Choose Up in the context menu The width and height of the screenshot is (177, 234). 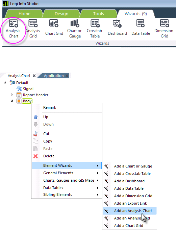click(67, 117)
